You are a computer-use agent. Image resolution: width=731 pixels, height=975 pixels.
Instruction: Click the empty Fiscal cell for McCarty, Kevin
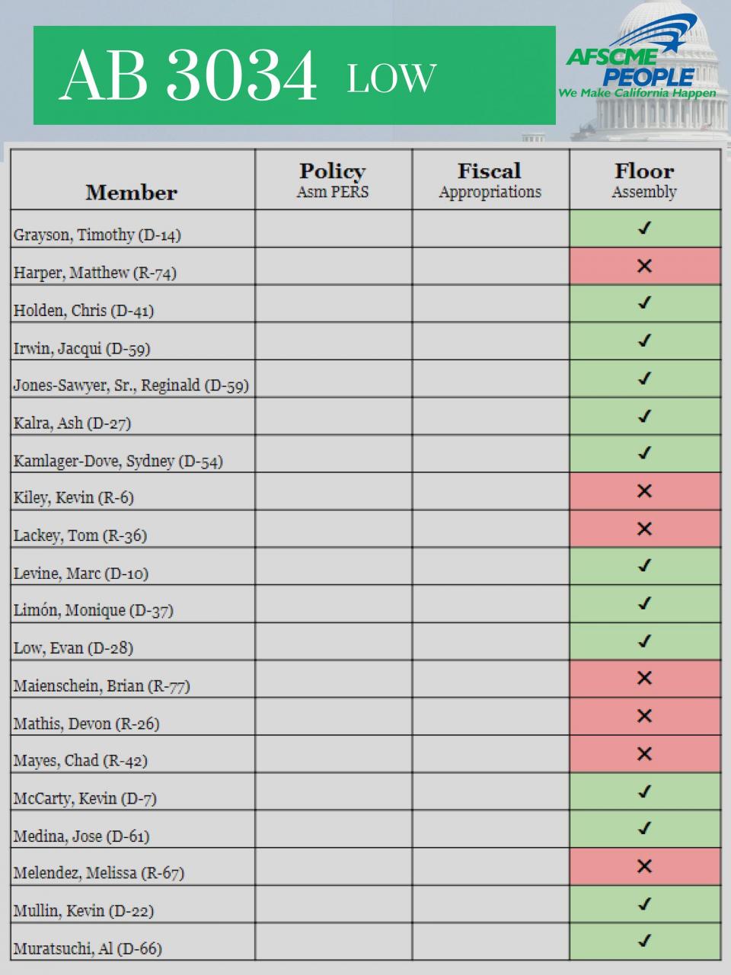tap(490, 791)
